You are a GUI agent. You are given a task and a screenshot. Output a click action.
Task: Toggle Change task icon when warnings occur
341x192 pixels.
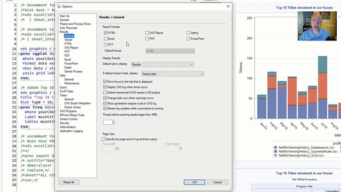[105, 98]
